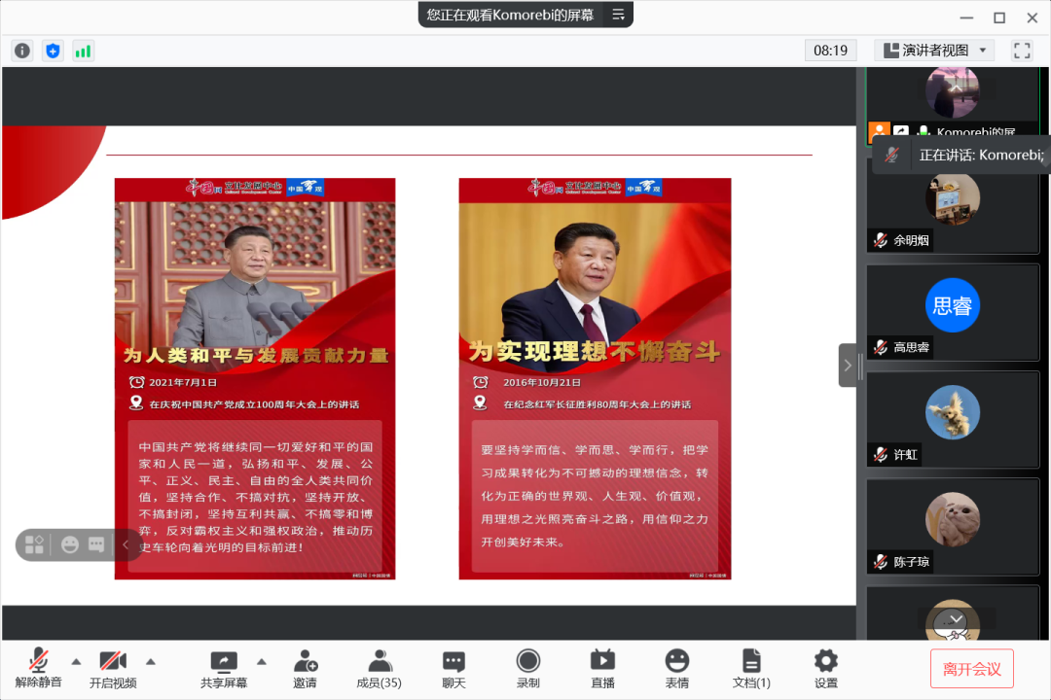Click the meeting security shield icon

click(x=53, y=51)
